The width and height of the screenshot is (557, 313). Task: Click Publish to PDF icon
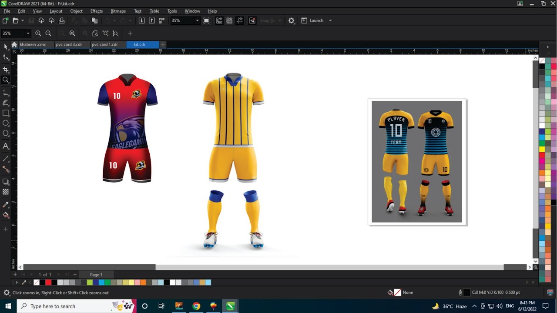161,20
